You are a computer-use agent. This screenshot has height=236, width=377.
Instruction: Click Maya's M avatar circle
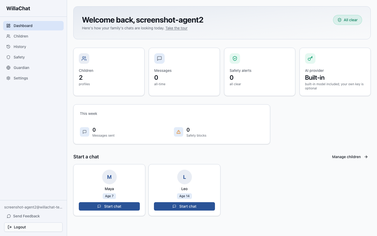[x=109, y=177]
